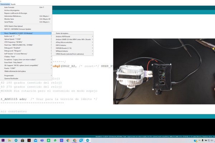Expand Exceptions Legacy option
The height and width of the screenshot is (143, 215).
coord(26,60)
